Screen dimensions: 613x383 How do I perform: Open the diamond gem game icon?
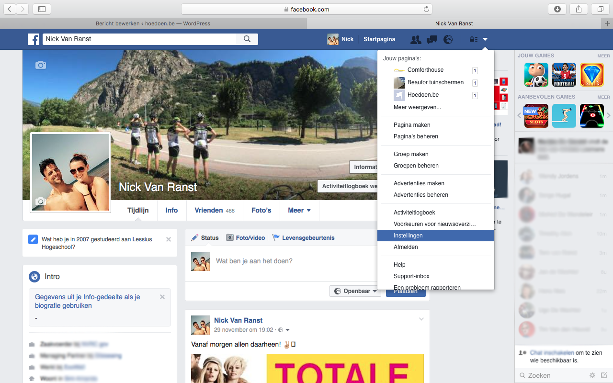[x=592, y=75]
